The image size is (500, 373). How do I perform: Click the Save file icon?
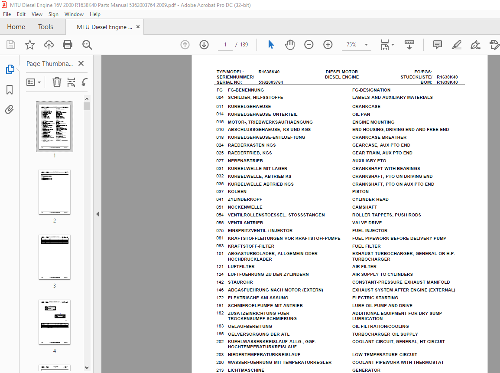click(11, 45)
